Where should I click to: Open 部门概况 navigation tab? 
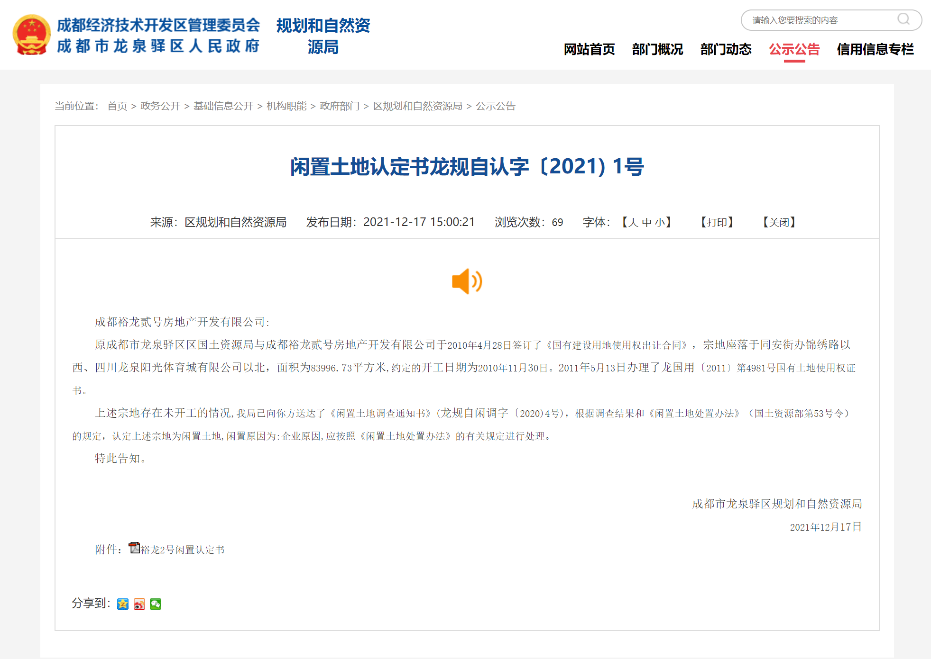coord(657,49)
